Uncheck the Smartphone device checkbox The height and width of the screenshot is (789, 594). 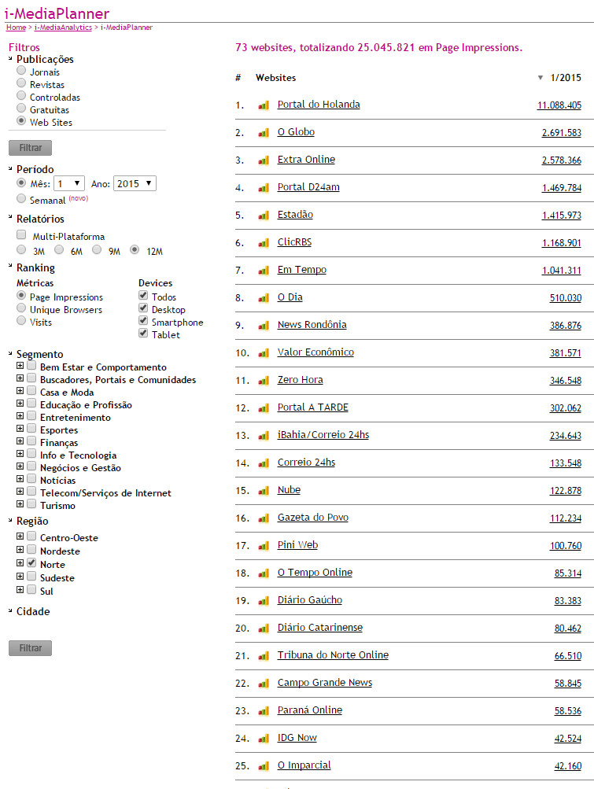click(x=143, y=322)
